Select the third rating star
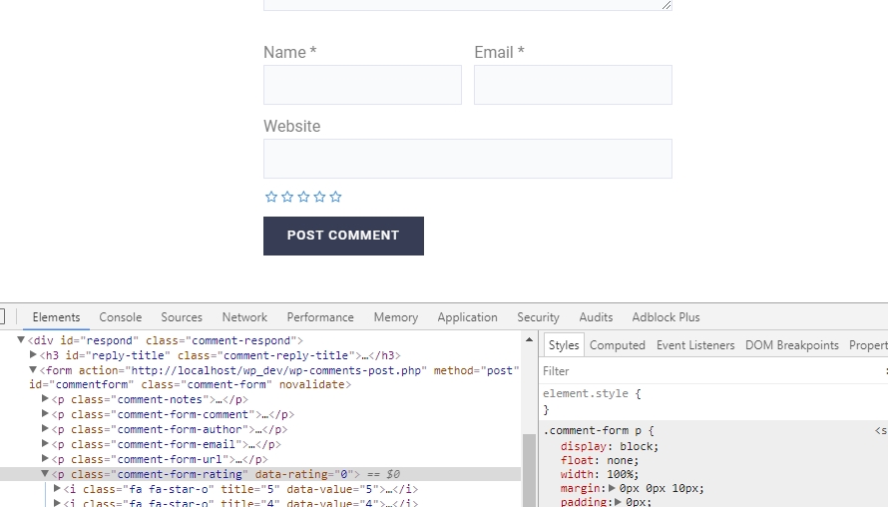The height and width of the screenshot is (507, 888). [x=303, y=197]
